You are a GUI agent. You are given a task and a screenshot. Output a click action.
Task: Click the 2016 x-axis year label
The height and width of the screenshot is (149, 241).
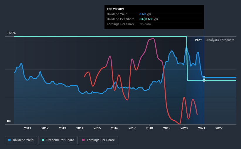(114, 128)
